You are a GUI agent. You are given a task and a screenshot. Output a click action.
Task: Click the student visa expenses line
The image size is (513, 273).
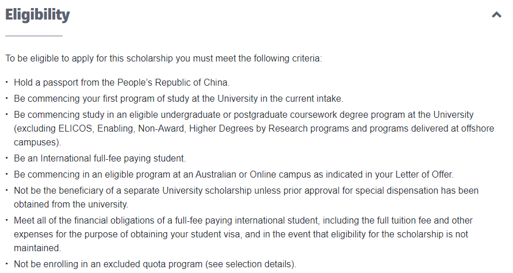click(241, 234)
